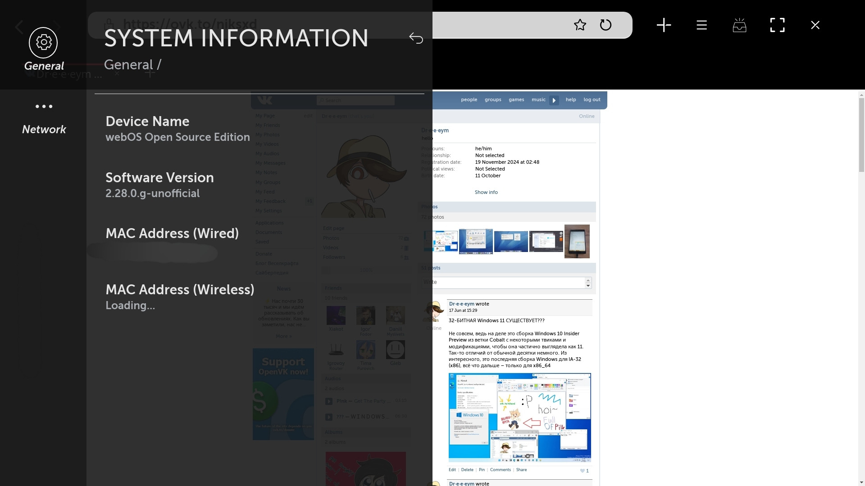Expand profile with Show info
865x486 pixels.
486,192
